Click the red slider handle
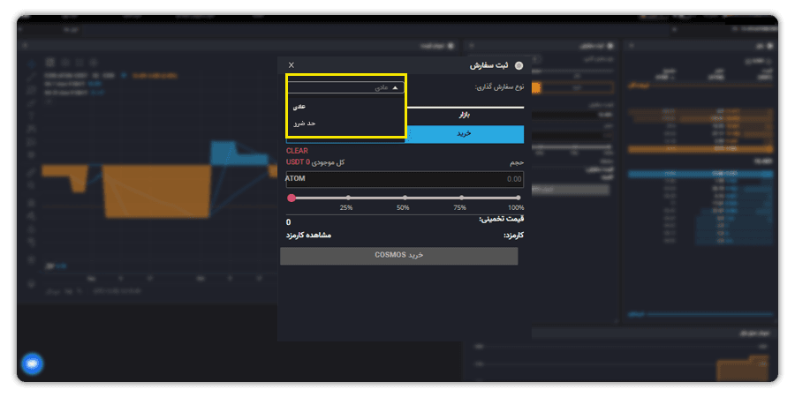This screenshot has width=795, height=397. click(x=291, y=198)
